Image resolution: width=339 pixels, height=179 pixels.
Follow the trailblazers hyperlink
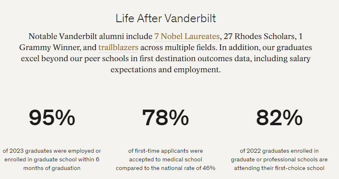tap(118, 48)
